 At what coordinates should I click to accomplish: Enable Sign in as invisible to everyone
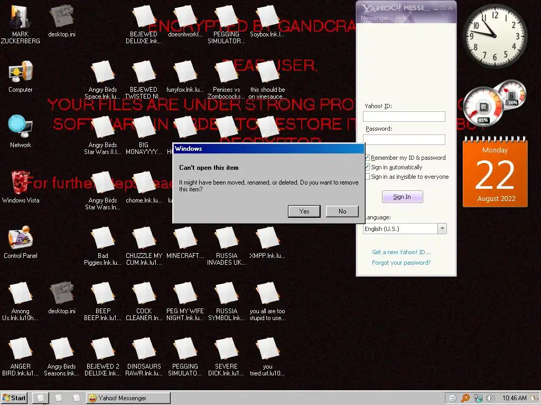click(x=367, y=177)
